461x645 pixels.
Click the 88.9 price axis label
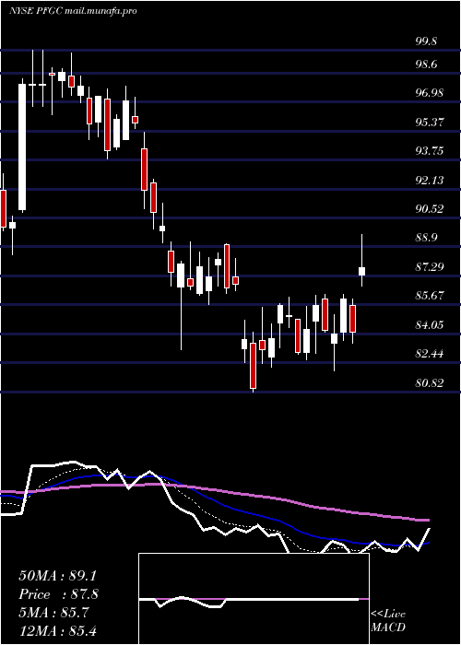426,238
